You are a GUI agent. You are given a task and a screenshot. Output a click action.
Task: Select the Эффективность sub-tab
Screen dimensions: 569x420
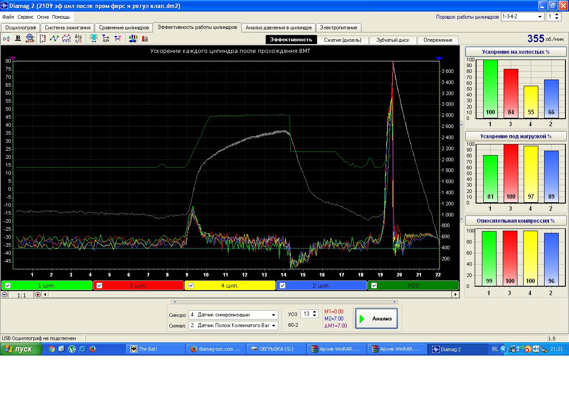(291, 40)
